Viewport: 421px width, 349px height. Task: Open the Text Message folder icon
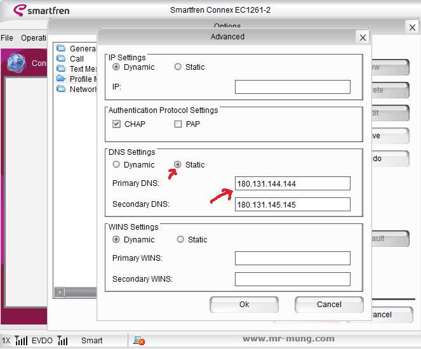[x=61, y=69]
